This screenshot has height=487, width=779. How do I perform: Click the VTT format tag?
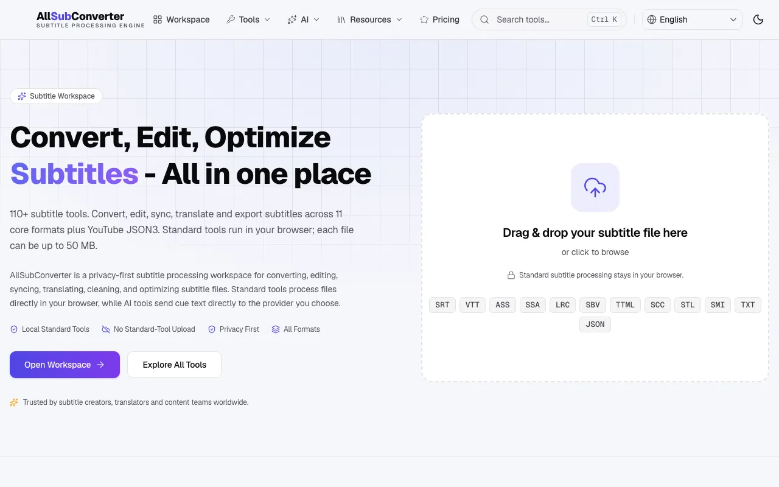[x=472, y=305]
